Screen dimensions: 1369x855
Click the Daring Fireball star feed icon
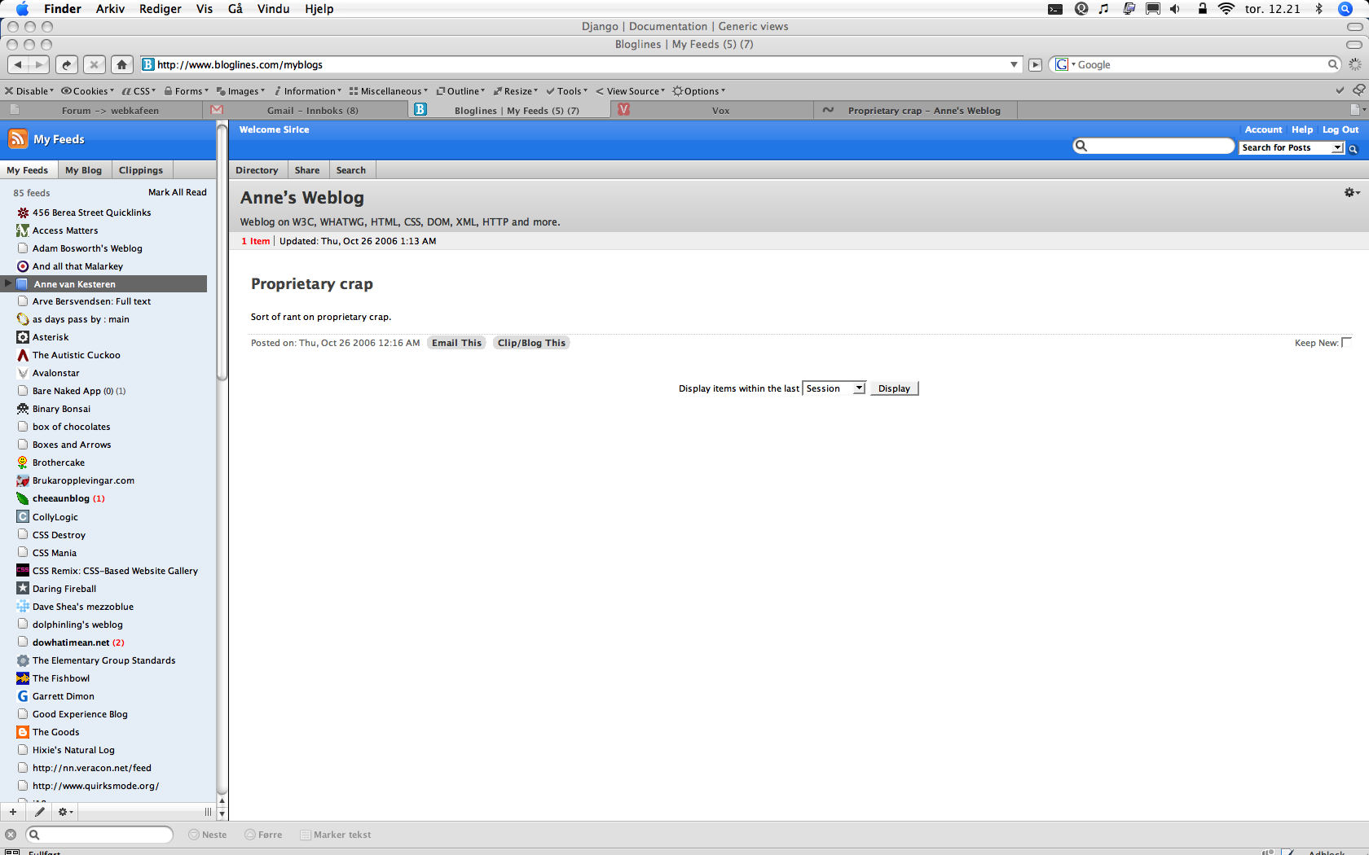point(23,588)
